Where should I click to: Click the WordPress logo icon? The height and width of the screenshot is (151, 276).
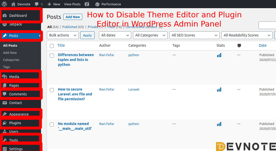(4, 4)
